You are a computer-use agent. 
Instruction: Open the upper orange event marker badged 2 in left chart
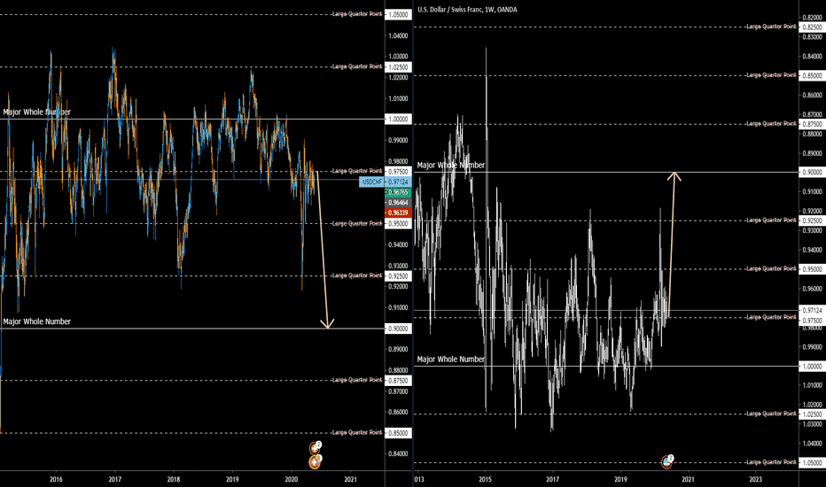coord(315,448)
